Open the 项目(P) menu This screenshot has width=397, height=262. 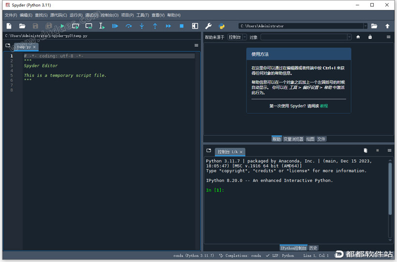pyautogui.click(x=127, y=15)
